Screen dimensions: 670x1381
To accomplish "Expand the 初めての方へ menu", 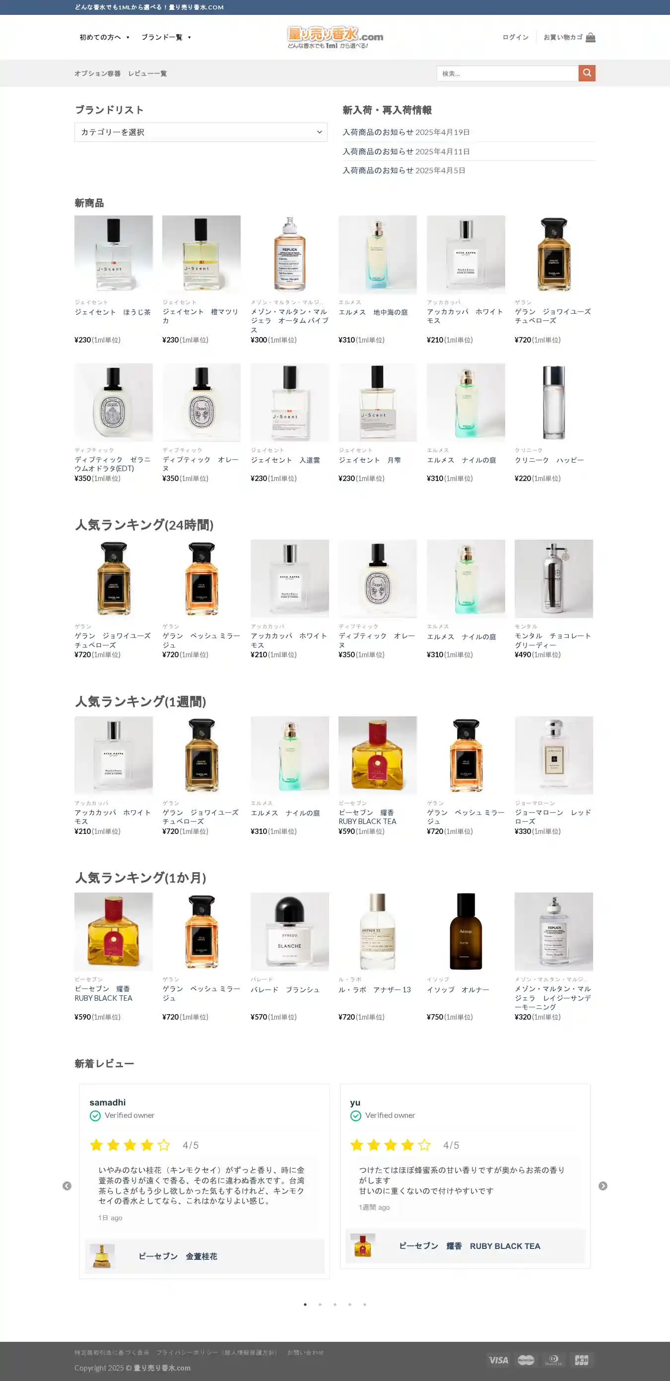I will 105,37.
